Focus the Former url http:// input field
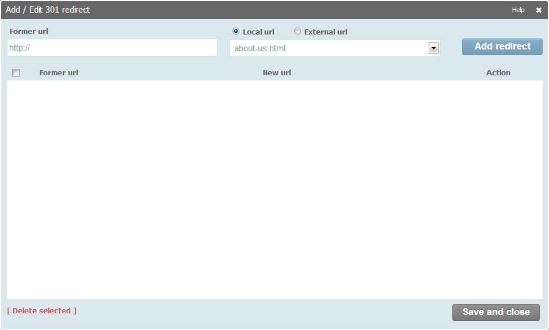549x330 pixels. 112,48
